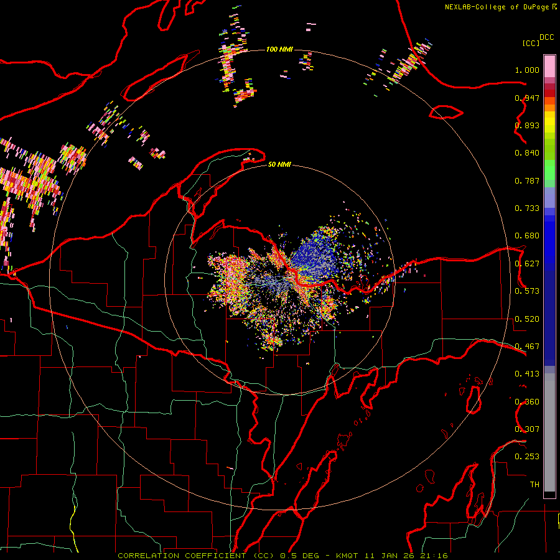Click the 50 NMI range ring label
The image size is (560, 560).
[279, 164]
